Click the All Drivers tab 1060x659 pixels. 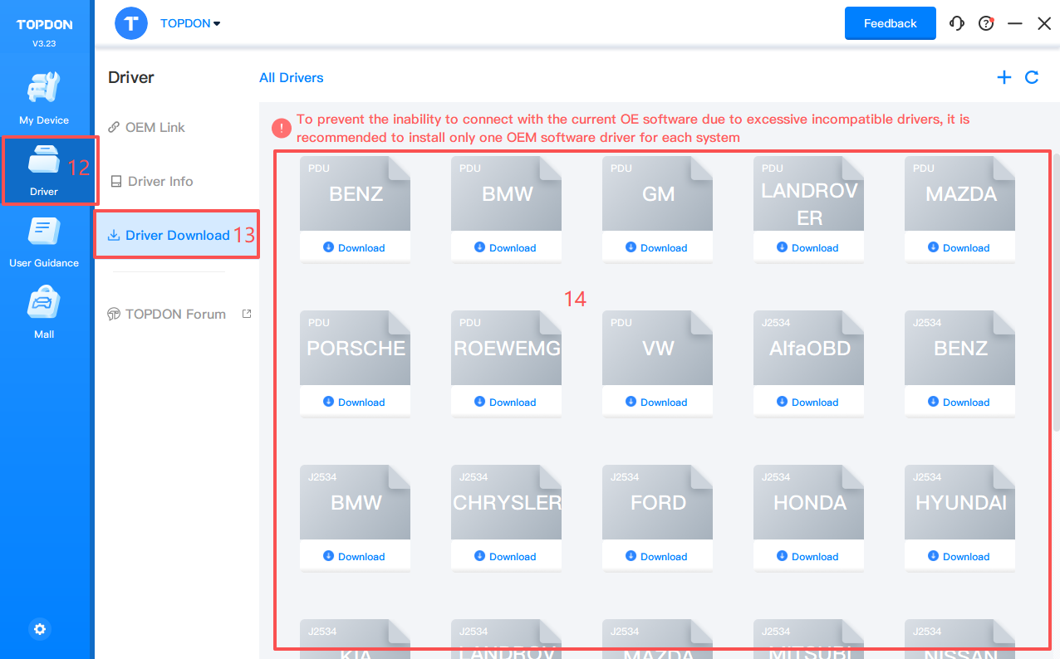point(291,77)
